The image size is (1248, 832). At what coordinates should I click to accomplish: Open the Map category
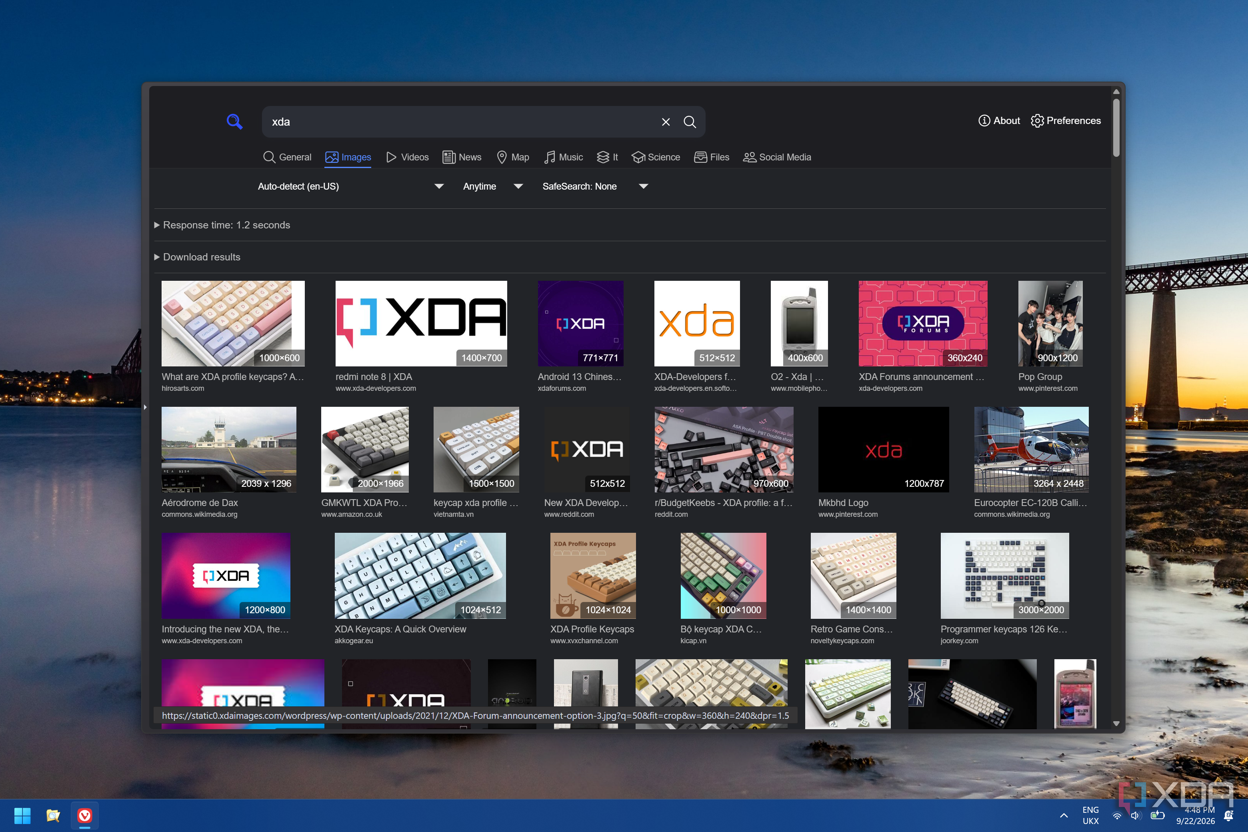[512, 157]
